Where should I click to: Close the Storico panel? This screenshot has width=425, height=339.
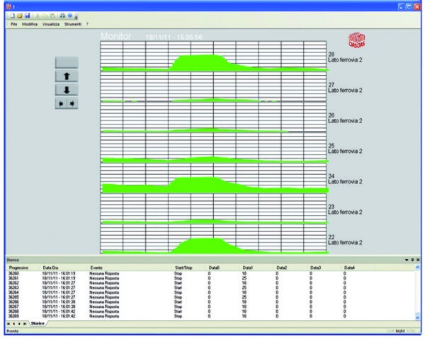pos(417,260)
